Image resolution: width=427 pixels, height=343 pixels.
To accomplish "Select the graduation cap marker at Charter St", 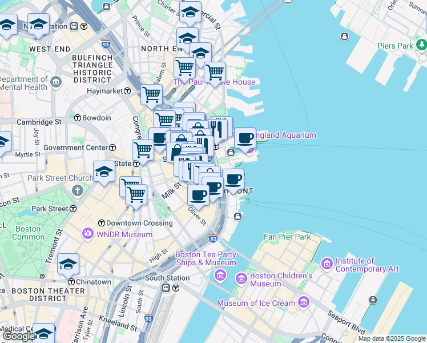I will pos(190,14).
